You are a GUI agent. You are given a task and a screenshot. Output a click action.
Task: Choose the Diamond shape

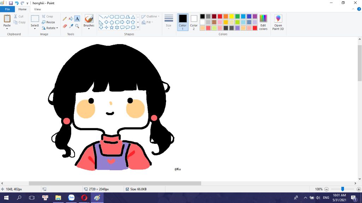[x=106, y=22]
